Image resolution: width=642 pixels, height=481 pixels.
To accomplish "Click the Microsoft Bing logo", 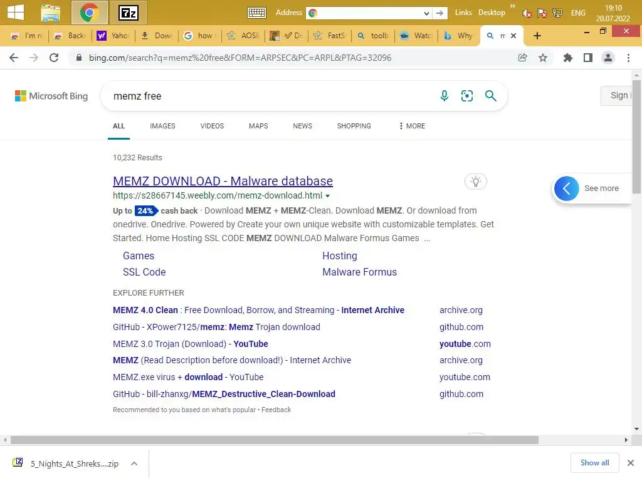I will click(51, 96).
